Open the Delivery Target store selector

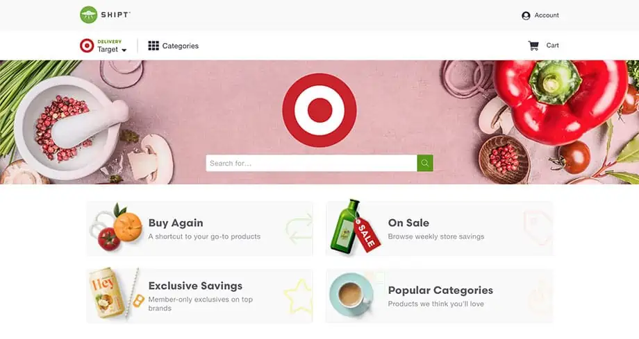click(x=103, y=46)
